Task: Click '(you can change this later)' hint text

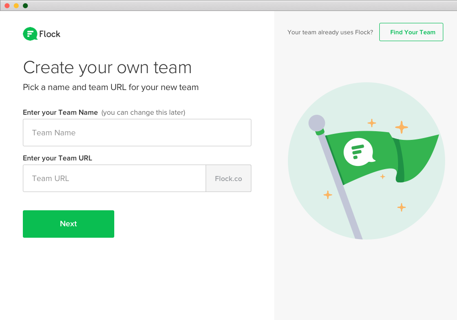Action: (x=143, y=112)
